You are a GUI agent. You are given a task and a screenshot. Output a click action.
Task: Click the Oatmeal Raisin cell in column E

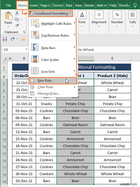[x=113, y=125]
